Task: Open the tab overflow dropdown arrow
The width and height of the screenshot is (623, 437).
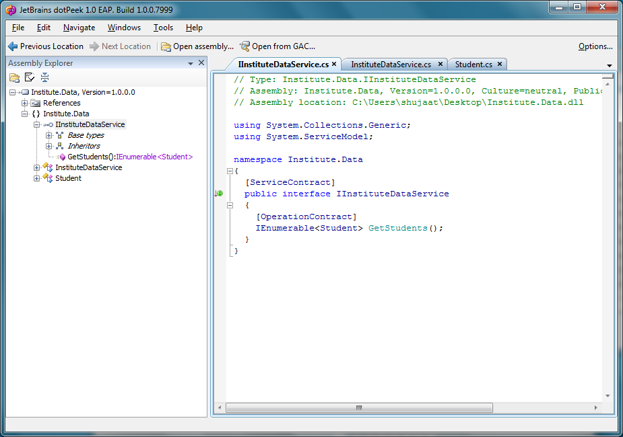Action: click(x=610, y=64)
